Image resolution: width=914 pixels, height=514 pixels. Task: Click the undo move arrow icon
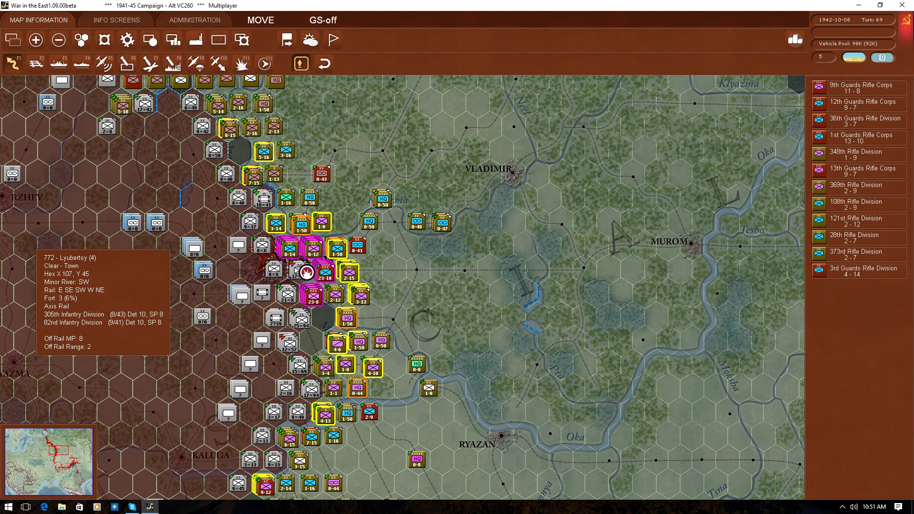[x=324, y=63]
